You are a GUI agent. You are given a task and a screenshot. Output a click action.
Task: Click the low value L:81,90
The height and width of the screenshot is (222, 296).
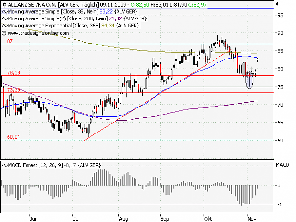178,5
